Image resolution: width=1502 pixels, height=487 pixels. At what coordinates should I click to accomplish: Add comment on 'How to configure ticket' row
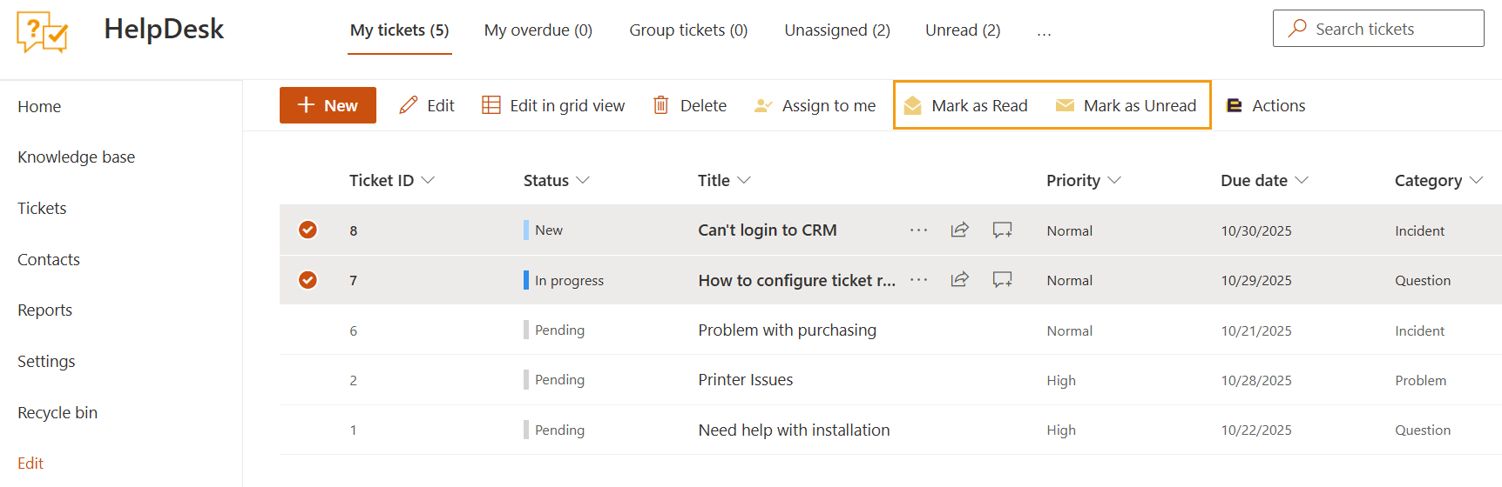coord(1002,280)
